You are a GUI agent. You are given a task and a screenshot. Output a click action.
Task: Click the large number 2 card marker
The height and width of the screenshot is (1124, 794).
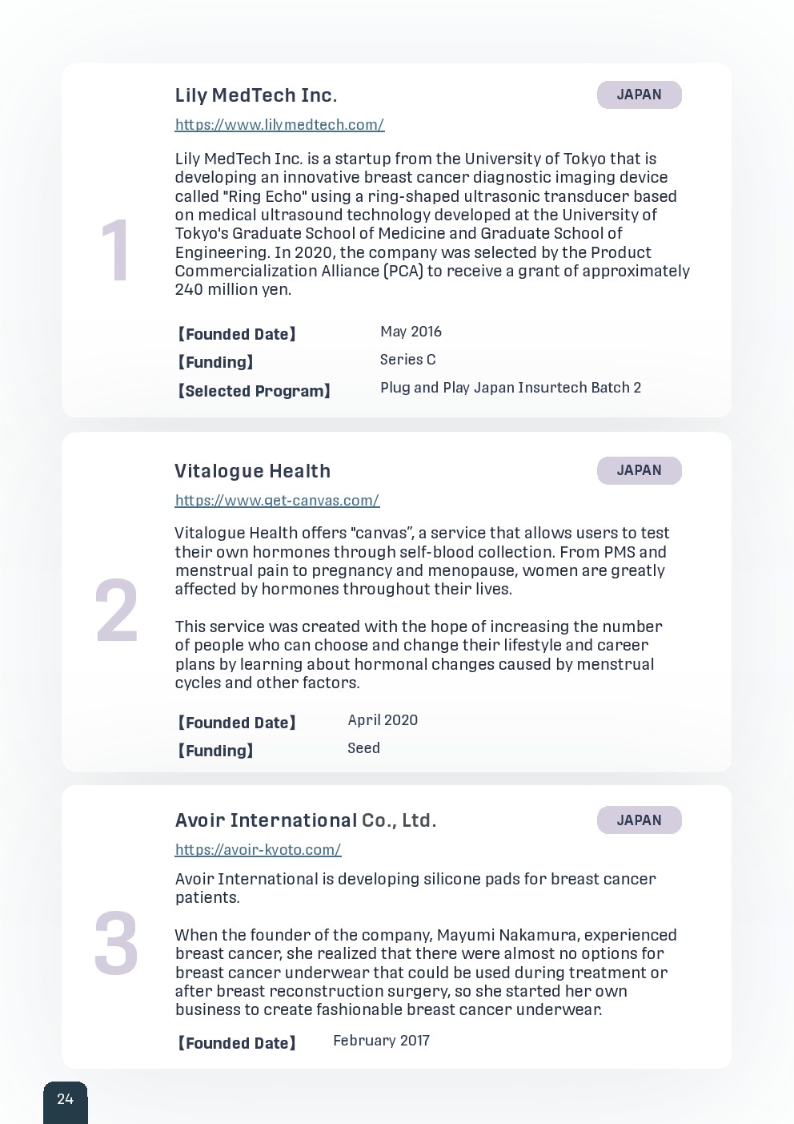(x=116, y=611)
